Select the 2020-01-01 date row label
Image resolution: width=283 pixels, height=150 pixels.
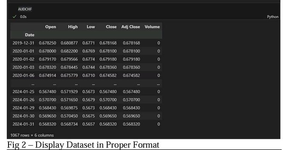pos(23,51)
